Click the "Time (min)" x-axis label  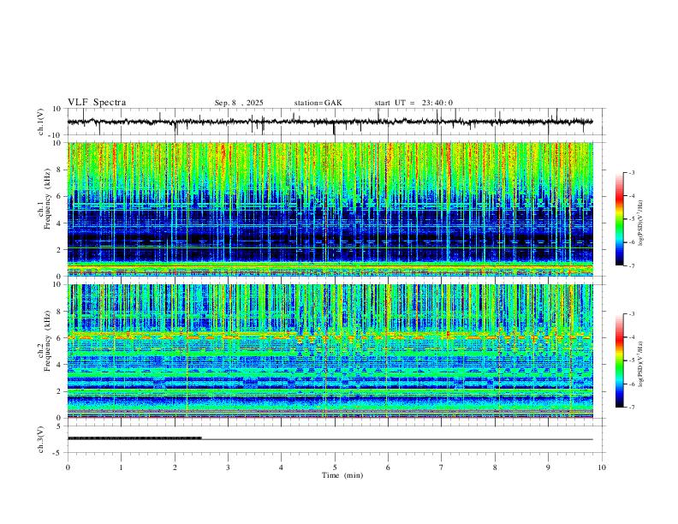click(x=342, y=475)
